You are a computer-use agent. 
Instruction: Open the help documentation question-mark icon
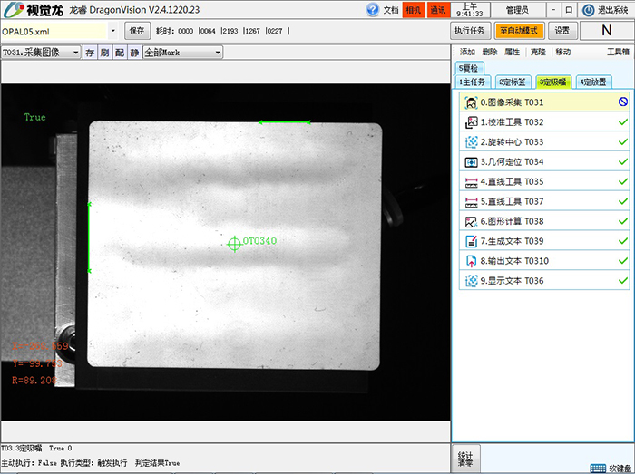coord(372,10)
